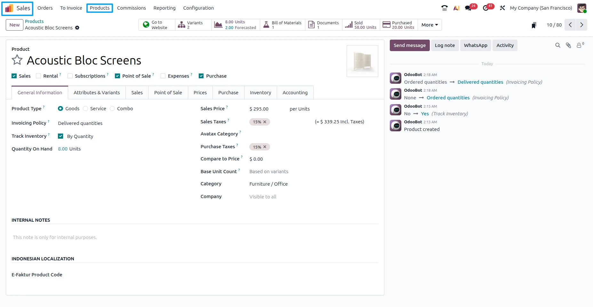This screenshot has height=307, width=593.
Task: Open the attachments paperclip icon in chatter
Action: pyautogui.click(x=568, y=45)
